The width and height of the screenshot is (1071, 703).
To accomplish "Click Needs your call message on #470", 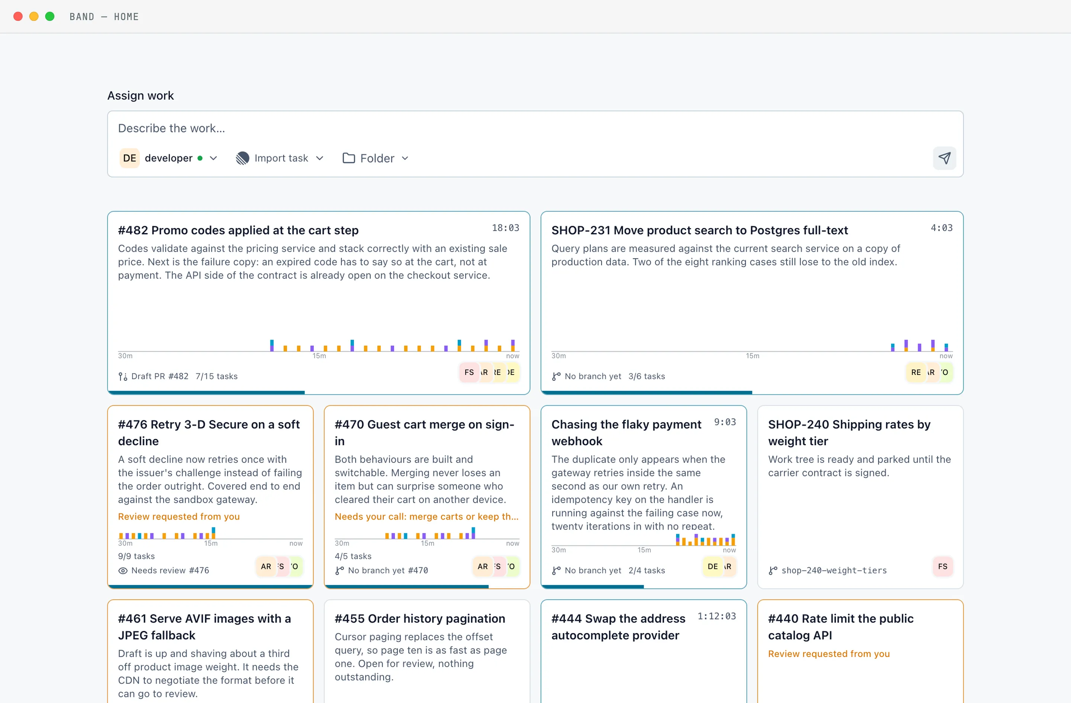I will coord(426,516).
